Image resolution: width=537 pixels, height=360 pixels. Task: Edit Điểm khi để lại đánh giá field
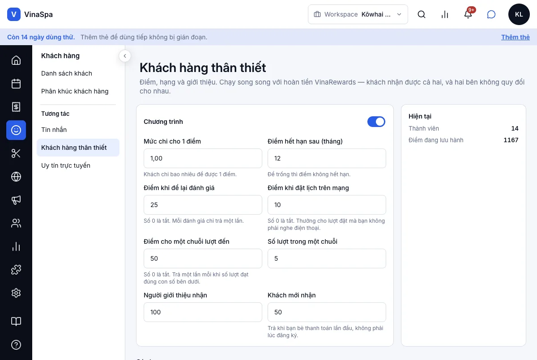pos(203,205)
